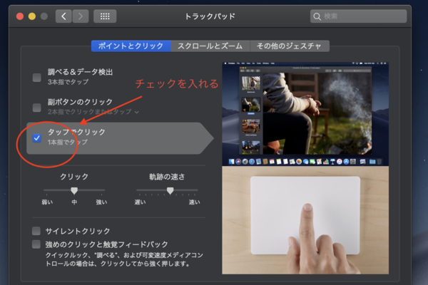
Task: Click the 軌跡の速さ slider handle
Action: click(x=170, y=191)
